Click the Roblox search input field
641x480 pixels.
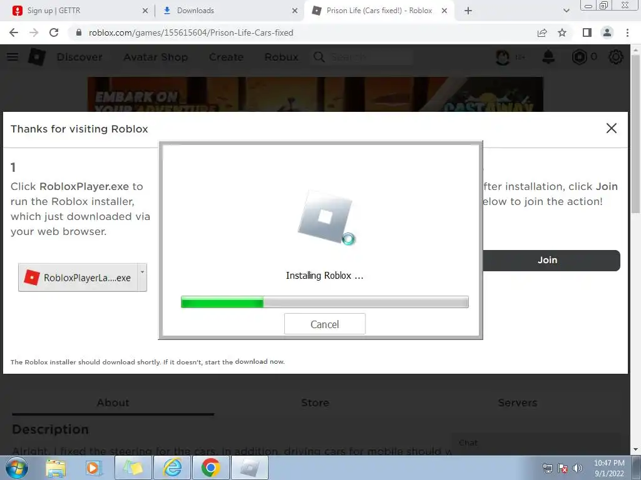click(371, 57)
